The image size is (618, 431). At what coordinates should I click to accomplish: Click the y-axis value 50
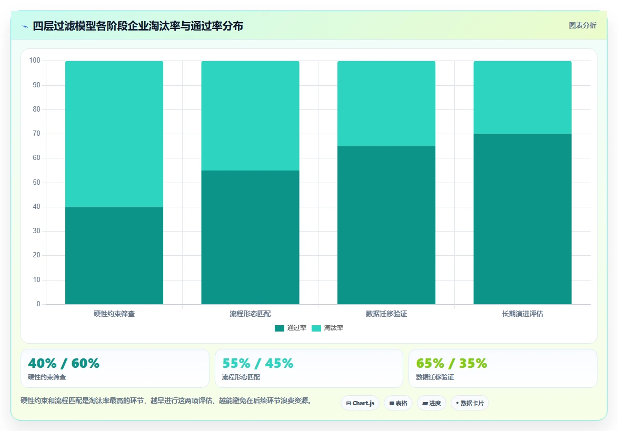click(36, 183)
